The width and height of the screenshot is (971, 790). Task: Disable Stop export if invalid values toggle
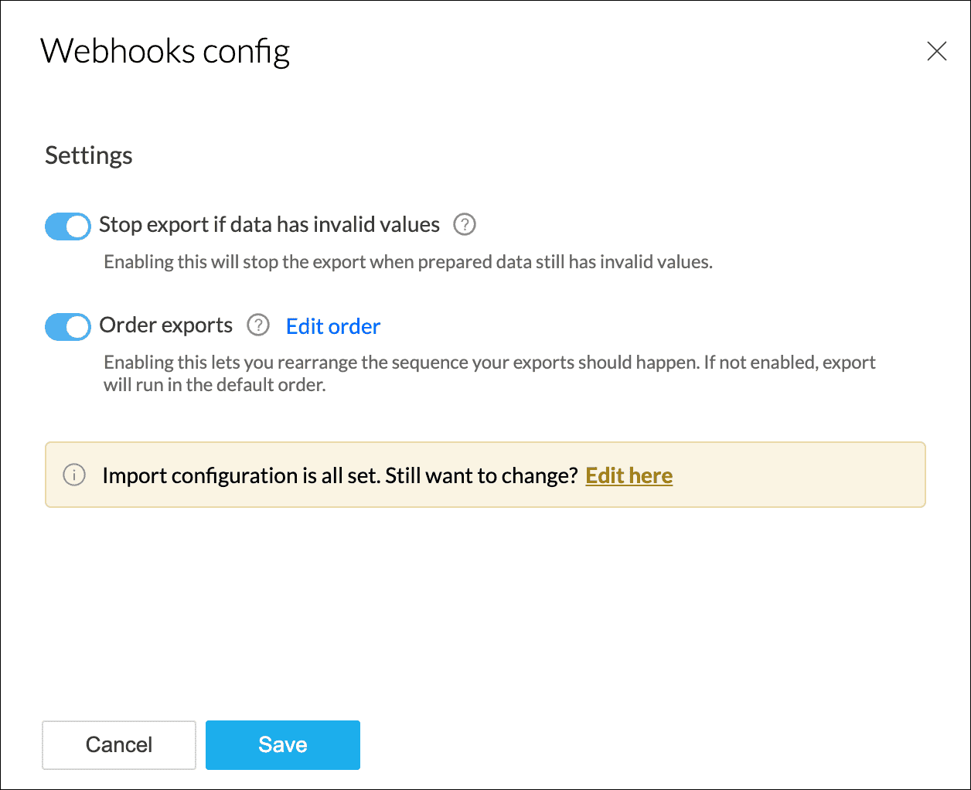click(68, 226)
